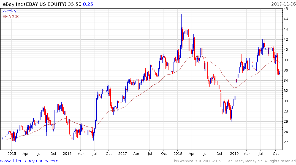Screen dimensions: 296x165
Task: Click the 28 price axis label
Action: coord(286,111)
